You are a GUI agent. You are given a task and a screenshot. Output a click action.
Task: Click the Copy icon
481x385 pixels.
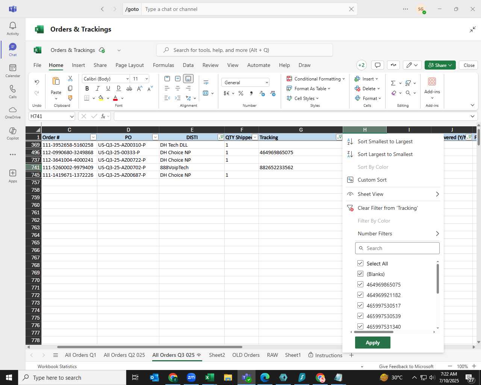70,88
